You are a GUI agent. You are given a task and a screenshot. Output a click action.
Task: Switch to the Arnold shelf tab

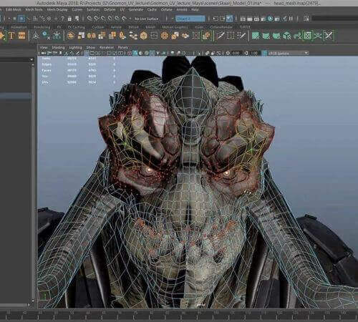[x=116, y=27]
